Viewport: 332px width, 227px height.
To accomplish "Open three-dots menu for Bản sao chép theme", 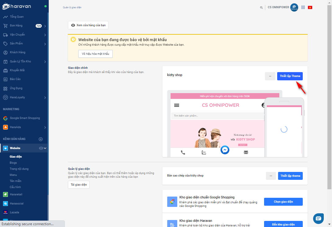I will point(271,176).
